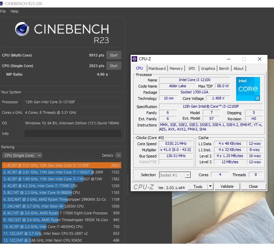
Task: Click the Single Core score 2023 pts
Action: 97,66
